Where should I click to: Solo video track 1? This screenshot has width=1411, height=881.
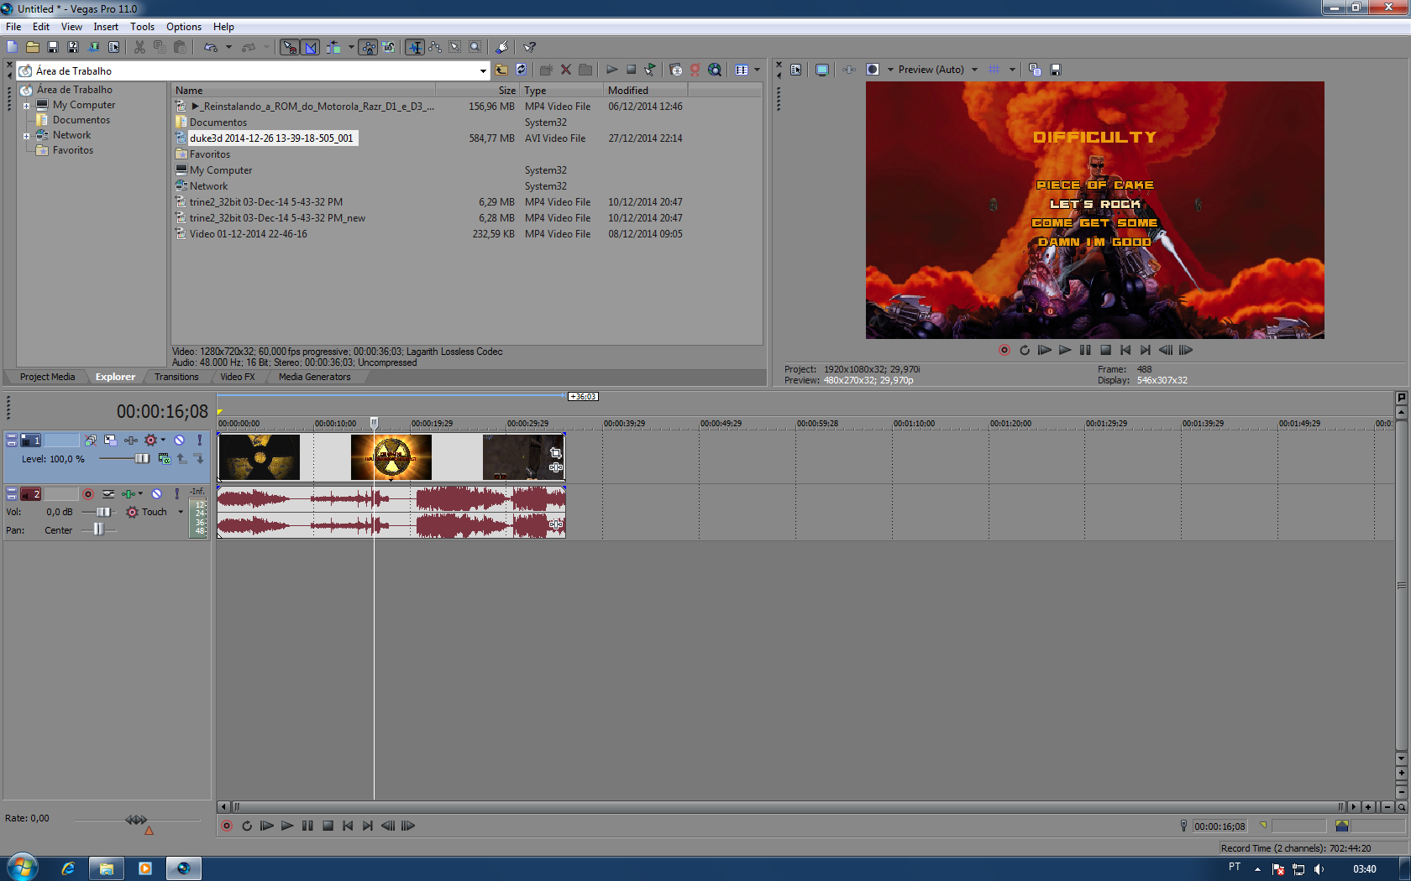pos(200,440)
